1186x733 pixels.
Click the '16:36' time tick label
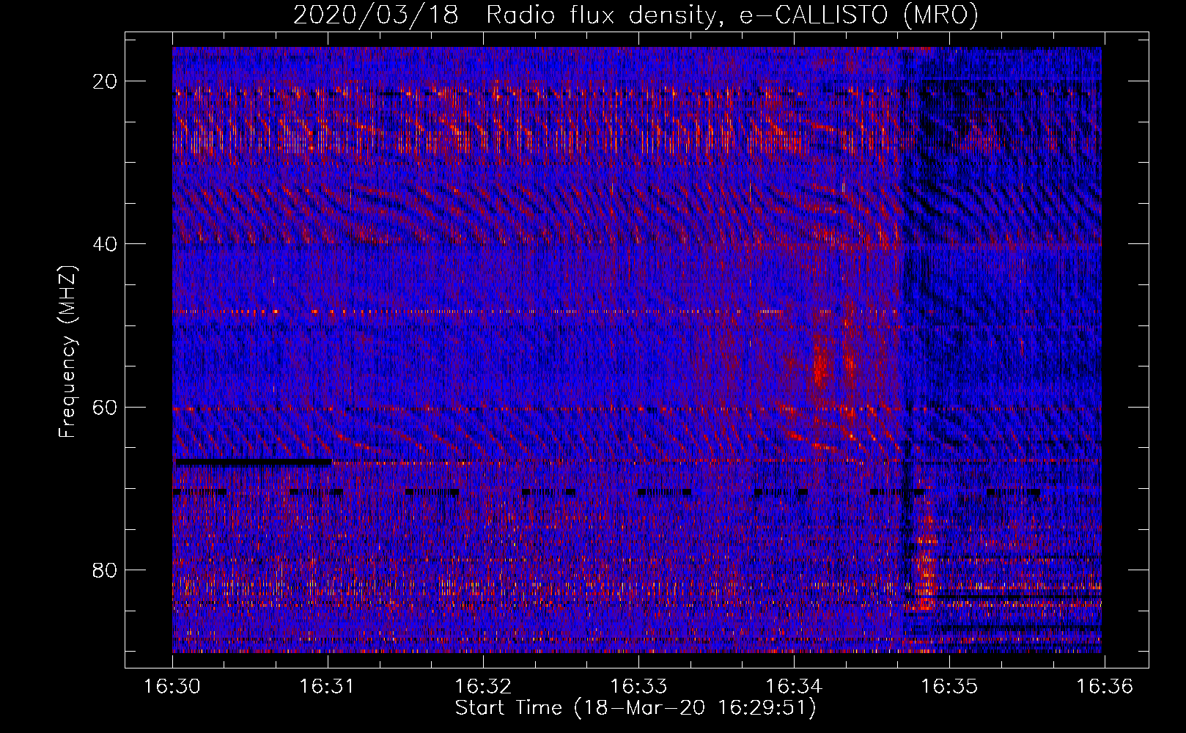click(1105, 687)
